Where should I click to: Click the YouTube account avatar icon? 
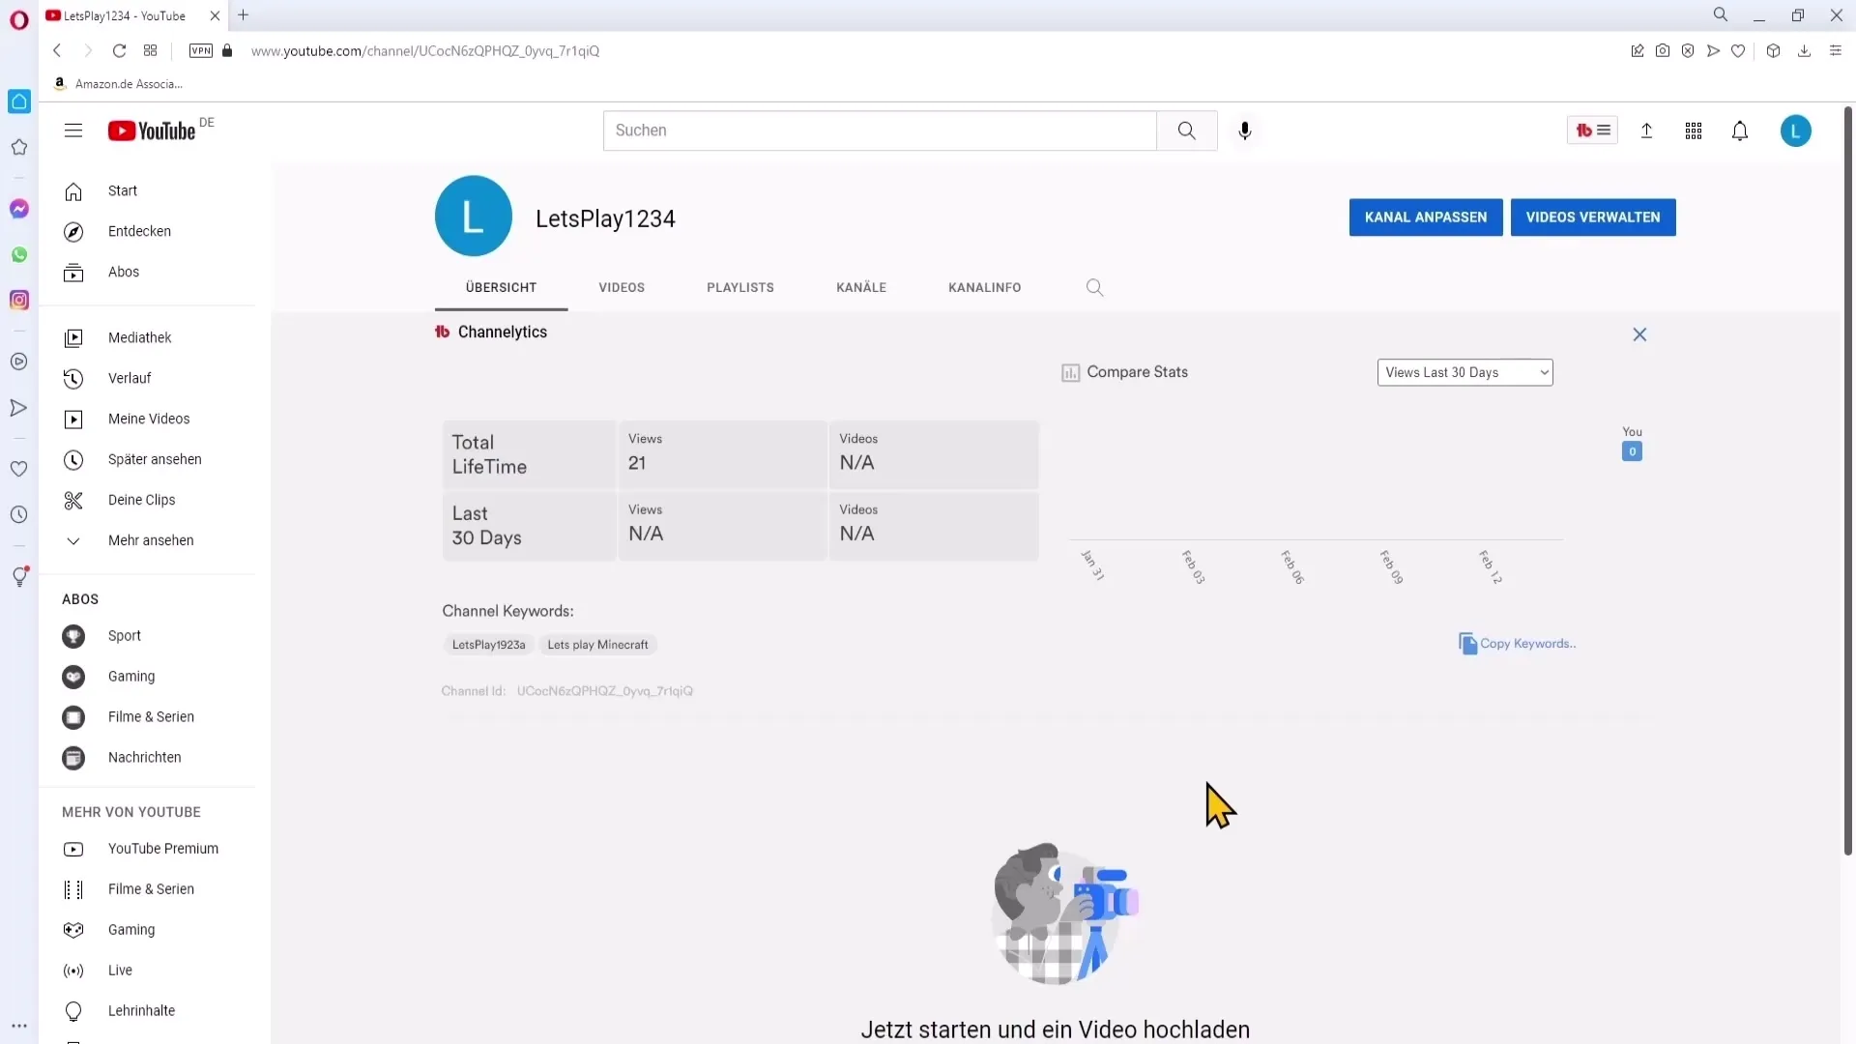[x=1795, y=130]
